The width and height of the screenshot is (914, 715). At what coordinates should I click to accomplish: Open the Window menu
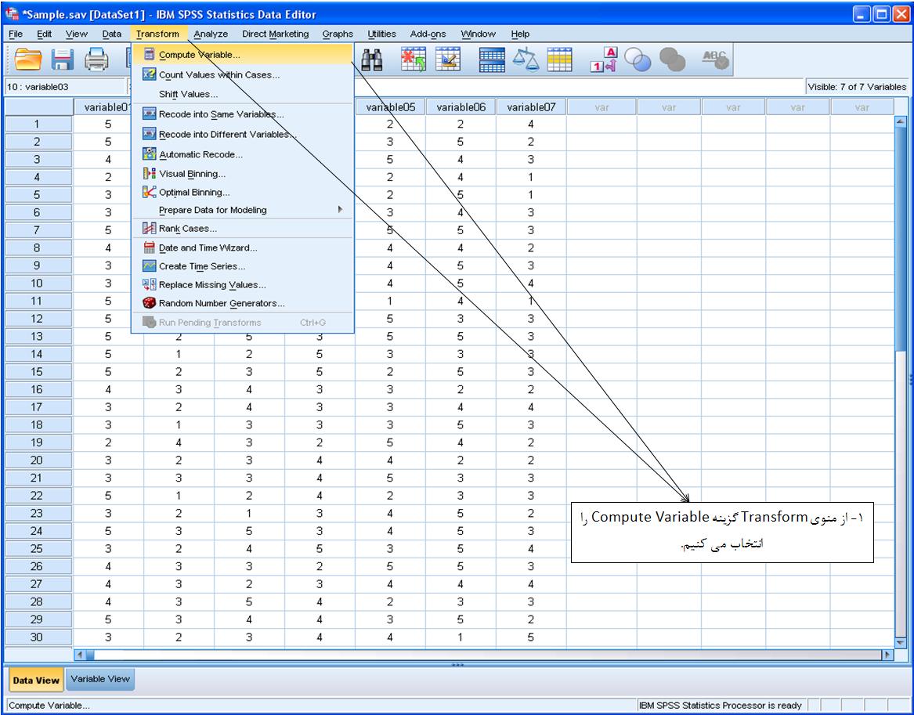[x=478, y=34]
